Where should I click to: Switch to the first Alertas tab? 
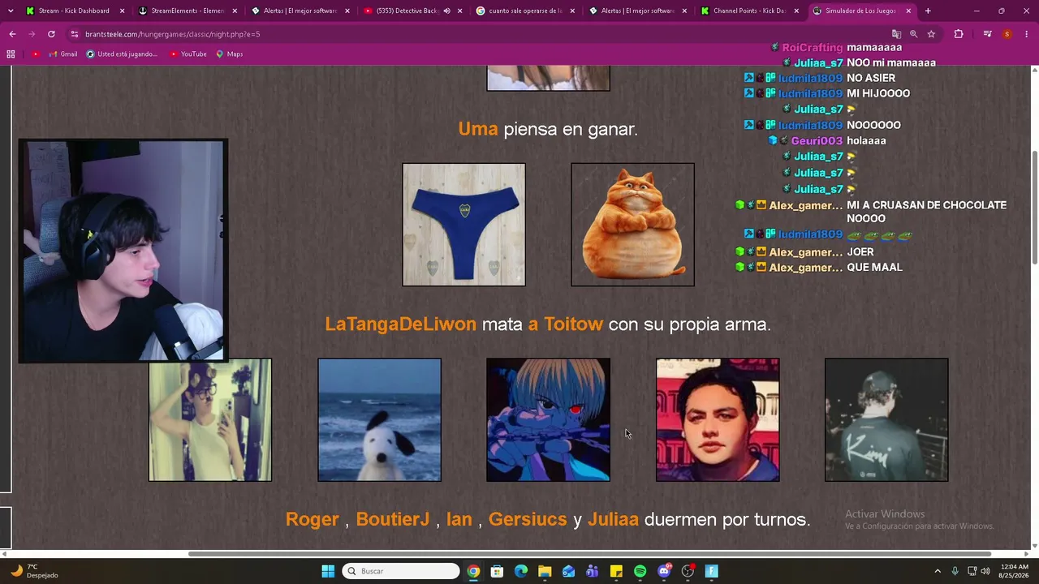tap(300, 11)
